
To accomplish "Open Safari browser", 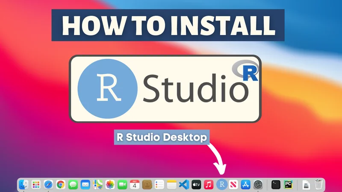I will coord(48,184).
